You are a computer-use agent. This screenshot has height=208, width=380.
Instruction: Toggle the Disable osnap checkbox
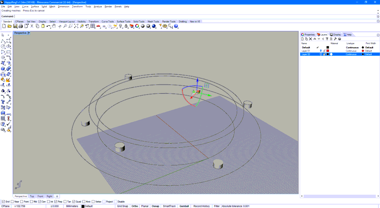click(116, 202)
